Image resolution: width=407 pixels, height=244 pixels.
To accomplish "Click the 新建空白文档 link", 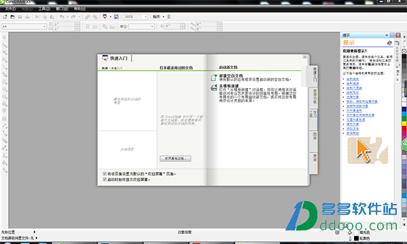I will coord(231,76).
